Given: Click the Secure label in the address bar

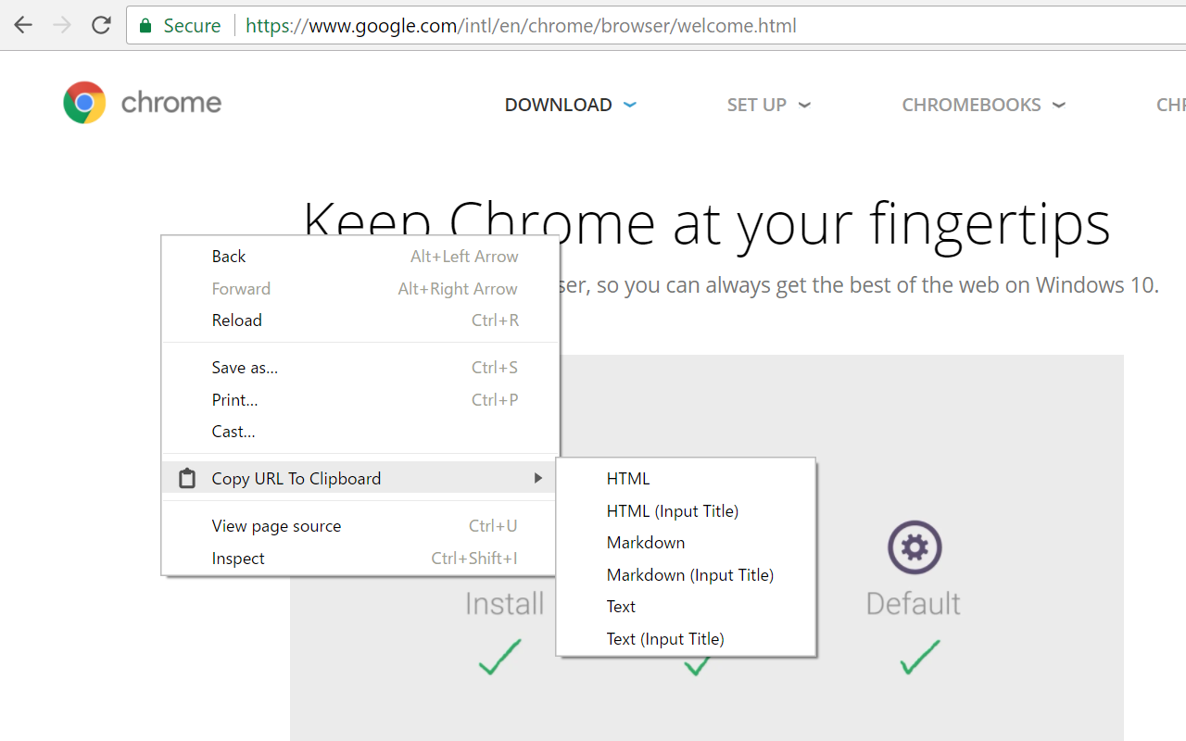Looking at the screenshot, I should click(192, 26).
